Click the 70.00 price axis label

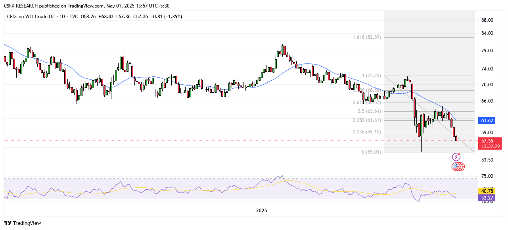pos(487,85)
